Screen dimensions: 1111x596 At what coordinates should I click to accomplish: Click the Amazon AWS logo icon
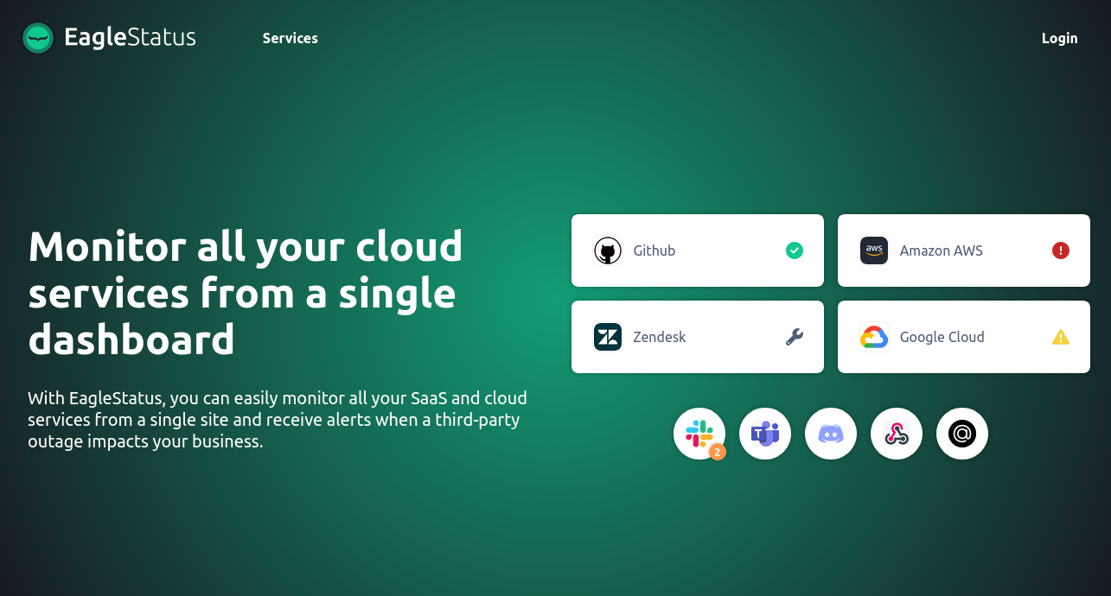(x=874, y=250)
